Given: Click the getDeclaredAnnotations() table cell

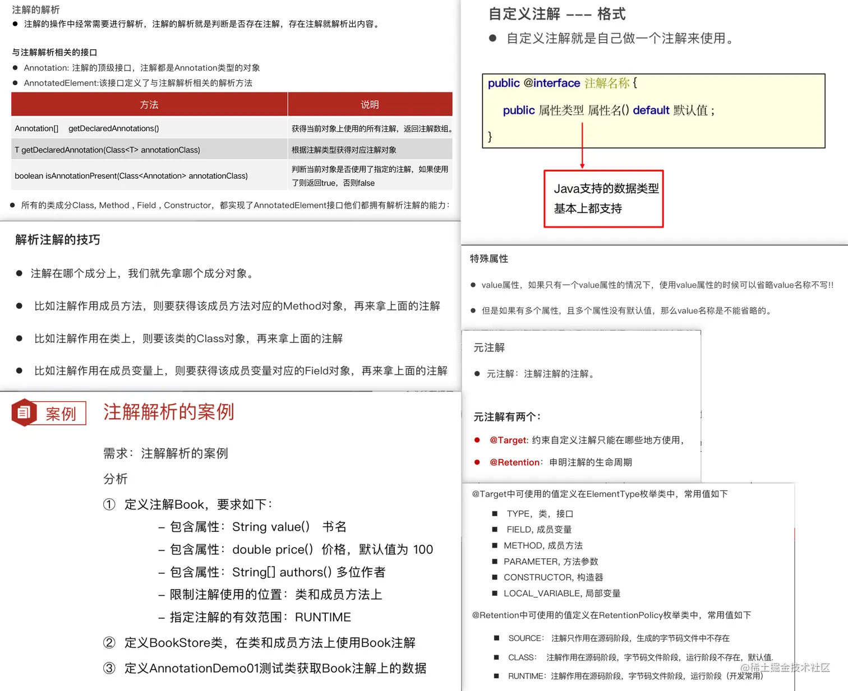Looking at the screenshot, I should [149, 128].
